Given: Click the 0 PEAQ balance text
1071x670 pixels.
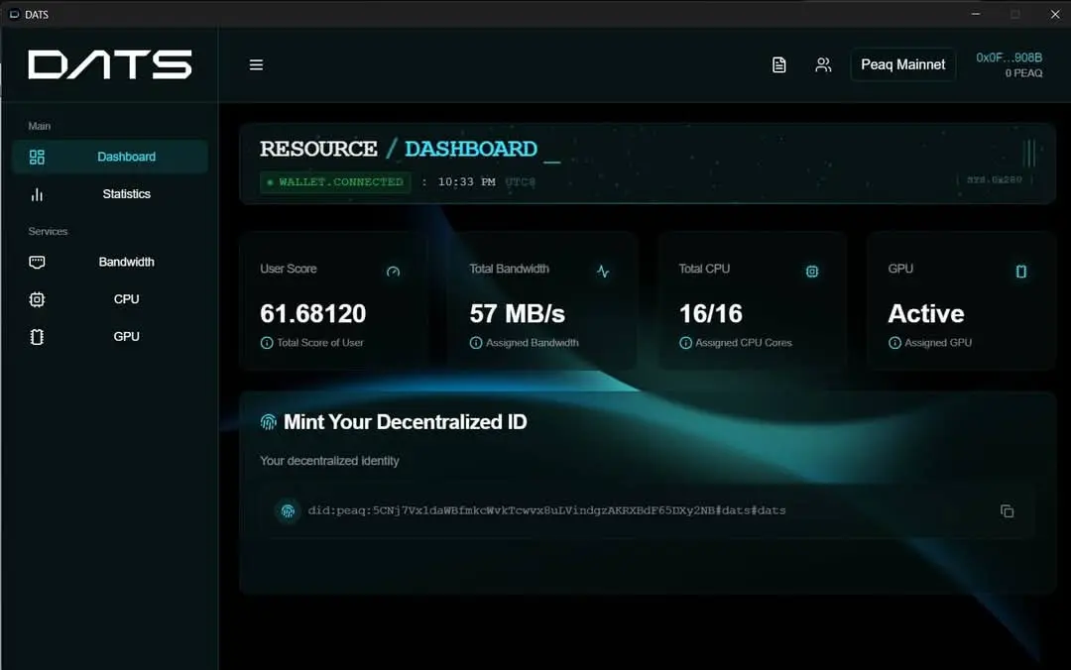Looking at the screenshot, I should point(1023,73).
